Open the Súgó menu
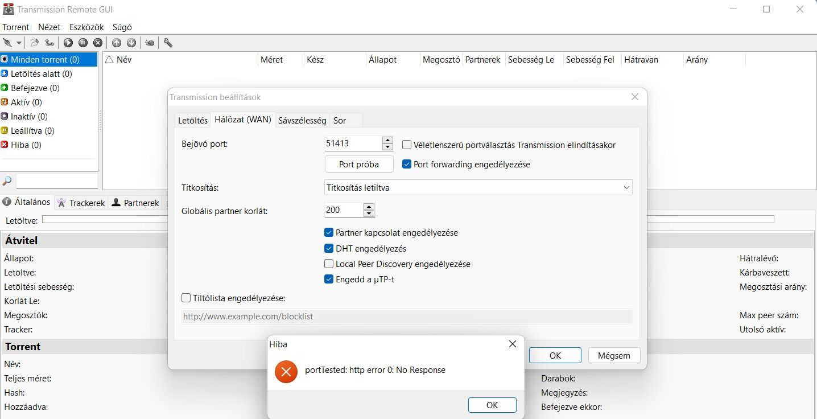The height and width of the screenshot is (419, 817). 122,27
